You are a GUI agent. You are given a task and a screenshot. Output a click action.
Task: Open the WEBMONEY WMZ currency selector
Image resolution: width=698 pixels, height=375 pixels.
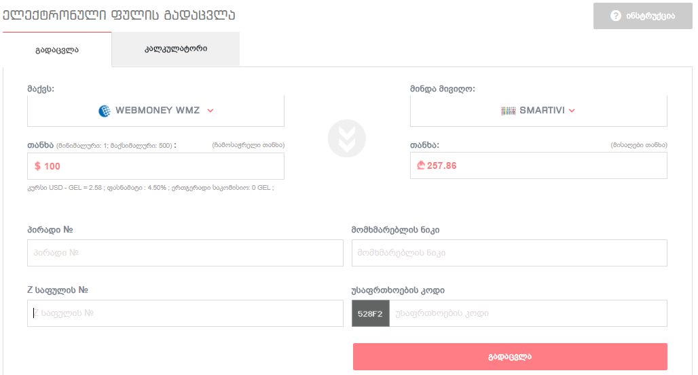coord(155,111)
